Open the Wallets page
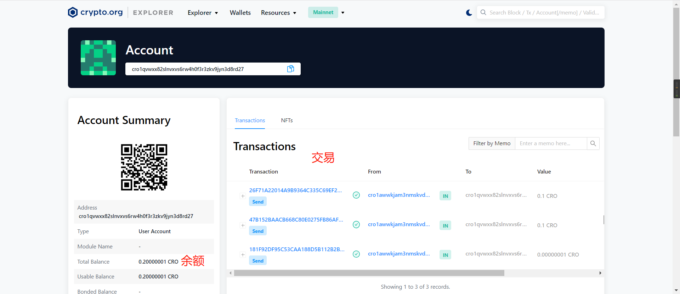The image size is (680, 294). (x=240, y=13)
